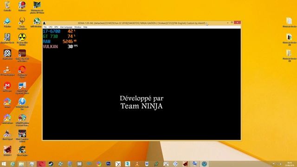Click the 'Team NINJA' credit text
Viewport: 297px width, 167px height.
[142, 106]
